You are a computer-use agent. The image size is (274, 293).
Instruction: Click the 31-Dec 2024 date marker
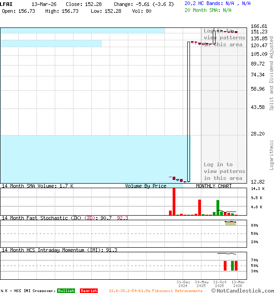coord(183,284)
